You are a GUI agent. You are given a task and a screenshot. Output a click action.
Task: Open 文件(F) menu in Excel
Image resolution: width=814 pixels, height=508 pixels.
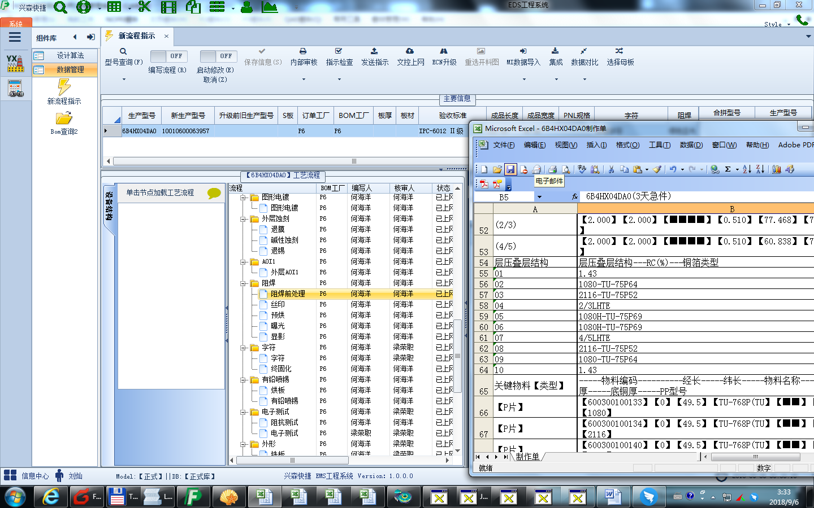[x=504, y=145]
